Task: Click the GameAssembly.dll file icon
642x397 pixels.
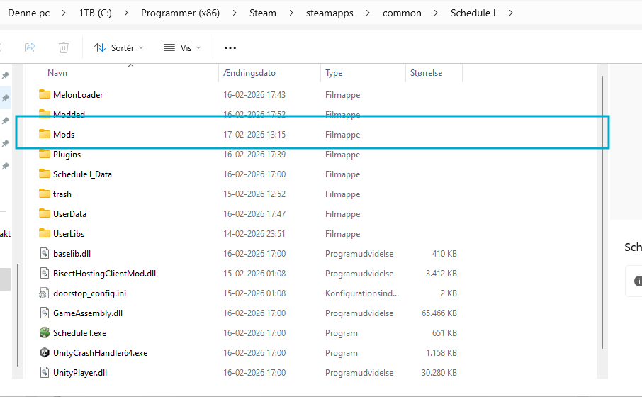Action: [45, 313]
